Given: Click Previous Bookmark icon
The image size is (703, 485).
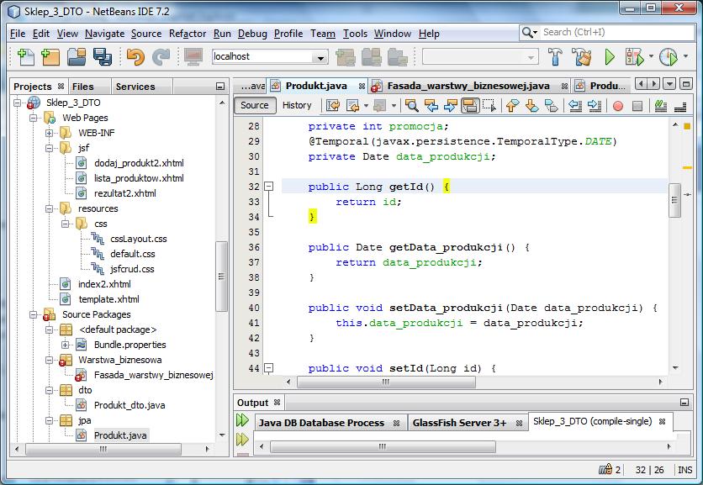Looking at the screenshot, I should (x=512, y=105).
